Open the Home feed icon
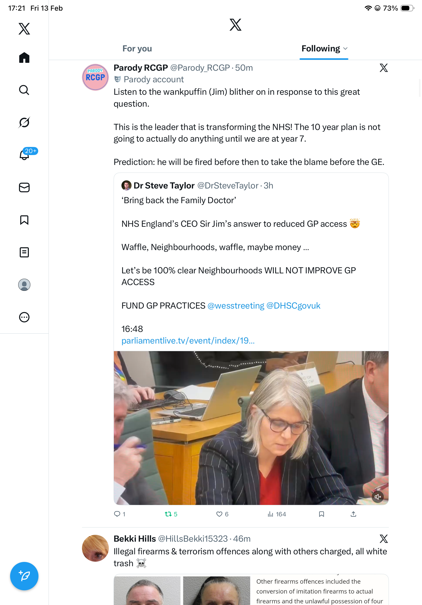 click(x=24, y=58)
